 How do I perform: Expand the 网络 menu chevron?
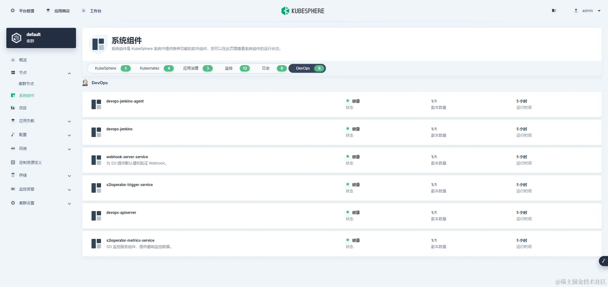(x=69, y=149)
